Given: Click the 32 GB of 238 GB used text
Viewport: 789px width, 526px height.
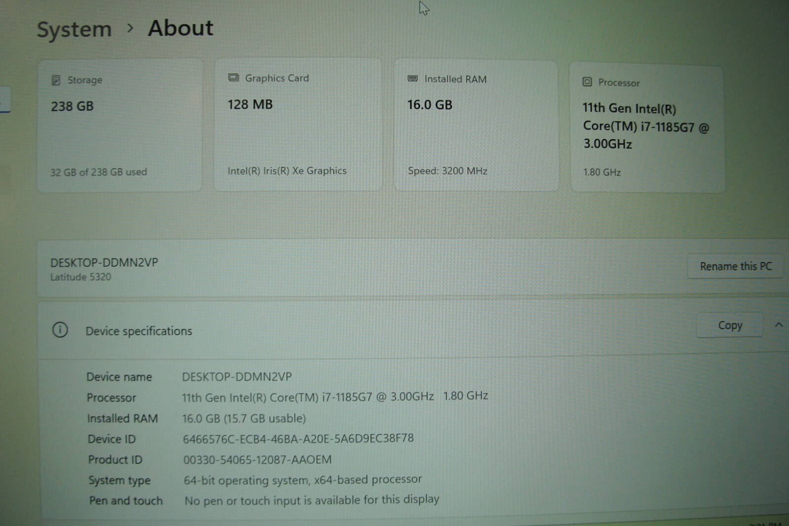Looking at the screenshot, I should pyautogui.click(x=99, y=172).
